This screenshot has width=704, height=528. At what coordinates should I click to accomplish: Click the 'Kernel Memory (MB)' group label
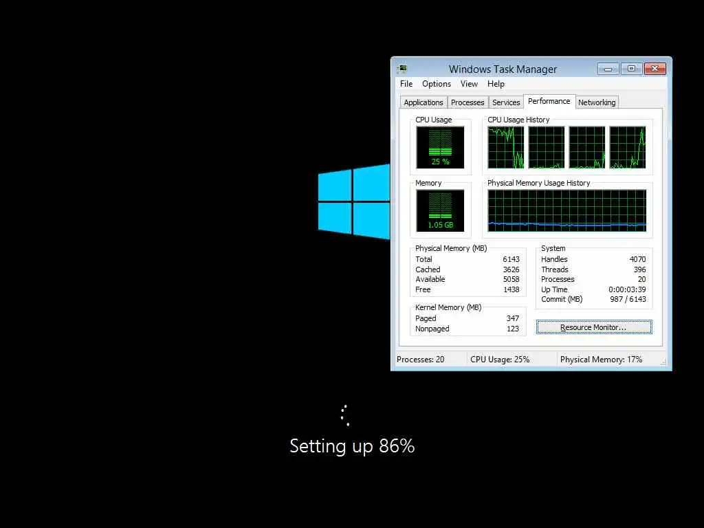tap(448, 307)
